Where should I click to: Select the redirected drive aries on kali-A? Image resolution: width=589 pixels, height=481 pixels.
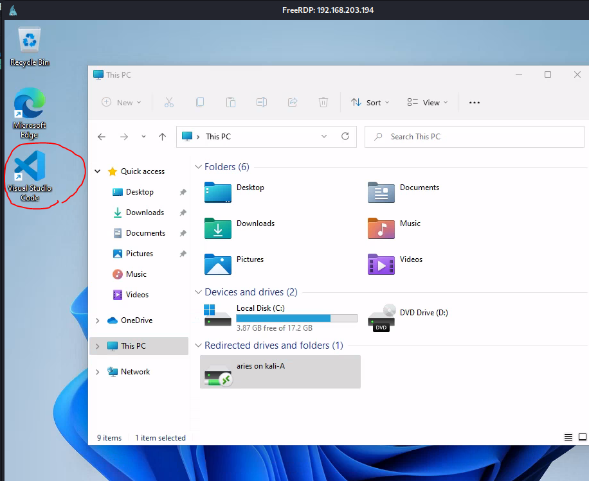pos(280,371)
